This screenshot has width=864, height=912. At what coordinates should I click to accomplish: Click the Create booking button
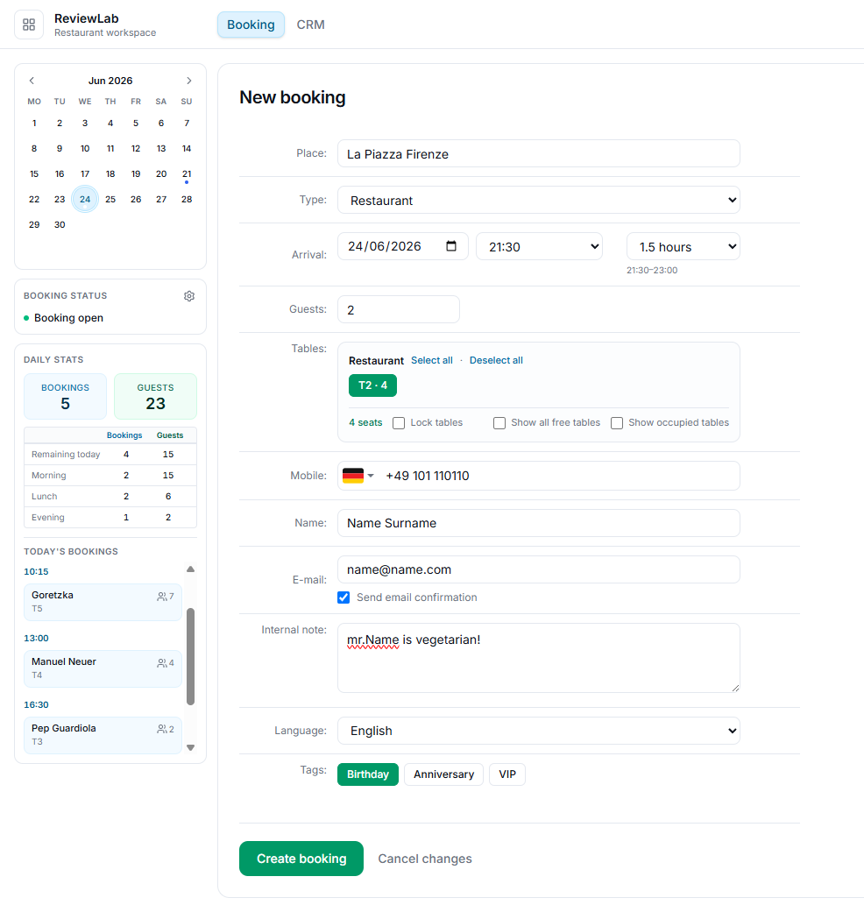point(301,859)
